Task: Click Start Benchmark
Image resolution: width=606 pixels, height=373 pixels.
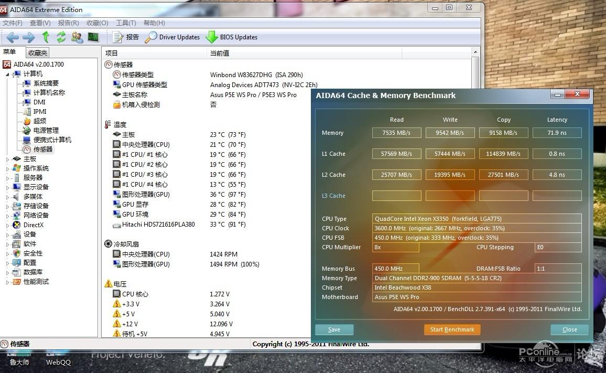Action: pos(452,329)
